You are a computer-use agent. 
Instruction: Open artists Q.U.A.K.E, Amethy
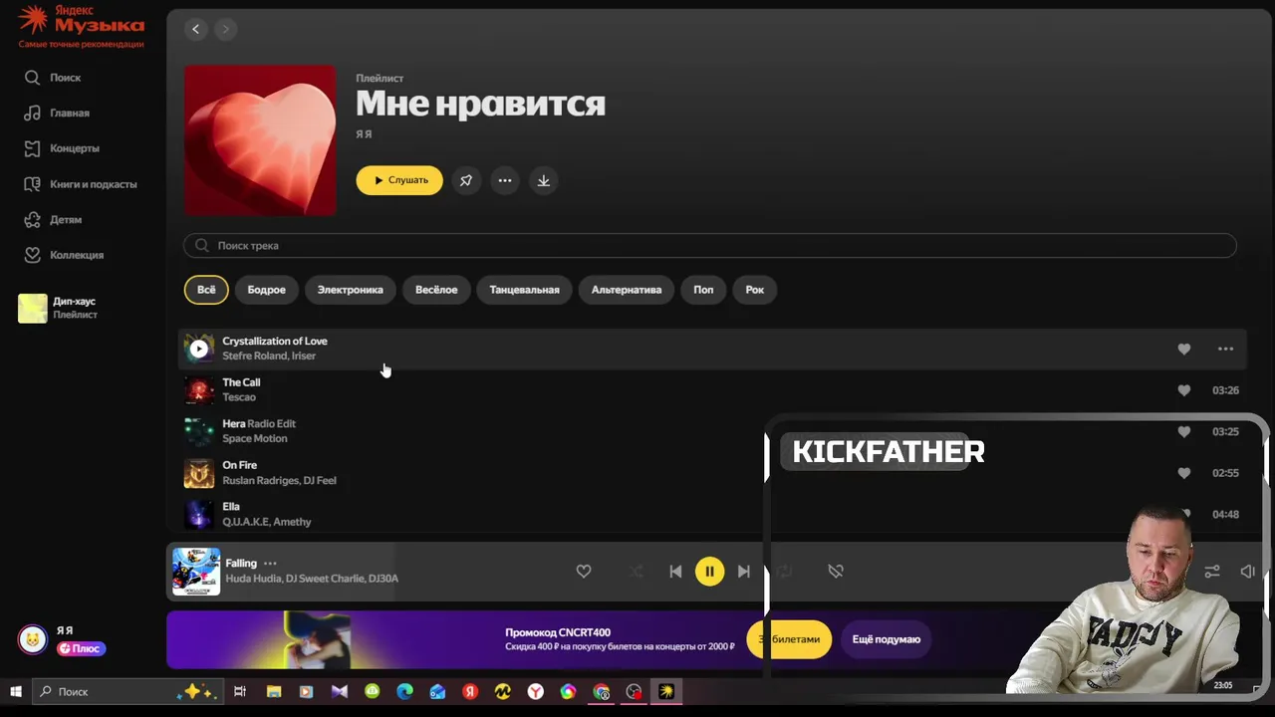tap(267, 522)
